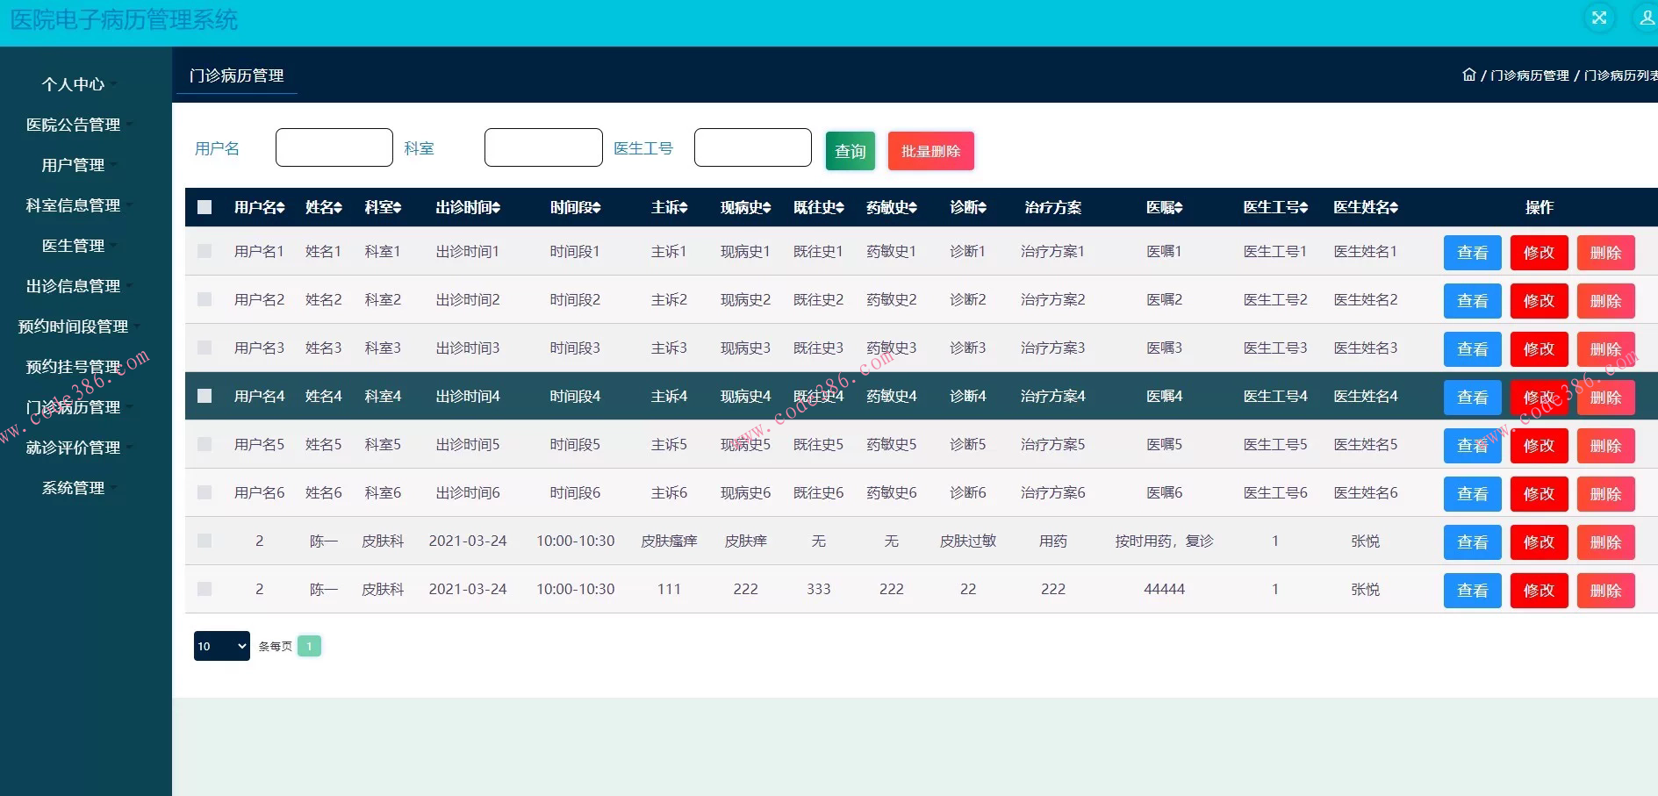Sort by 诊断 column sort icon
Viewport: 1658px width, 796px height.
point(982,208)
